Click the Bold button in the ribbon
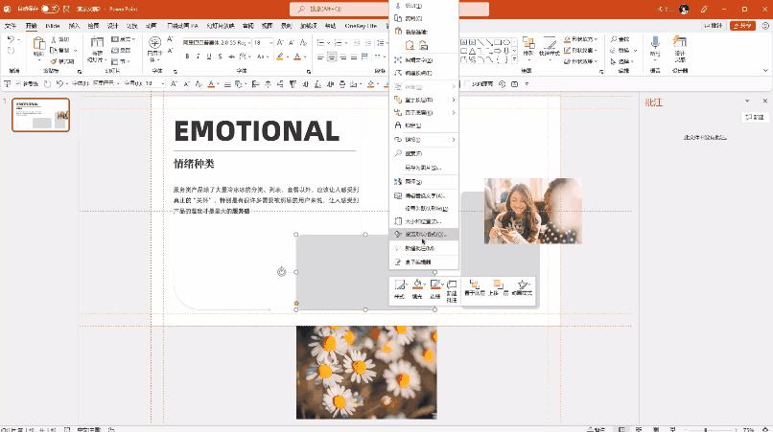 click(x=187, y=57)
